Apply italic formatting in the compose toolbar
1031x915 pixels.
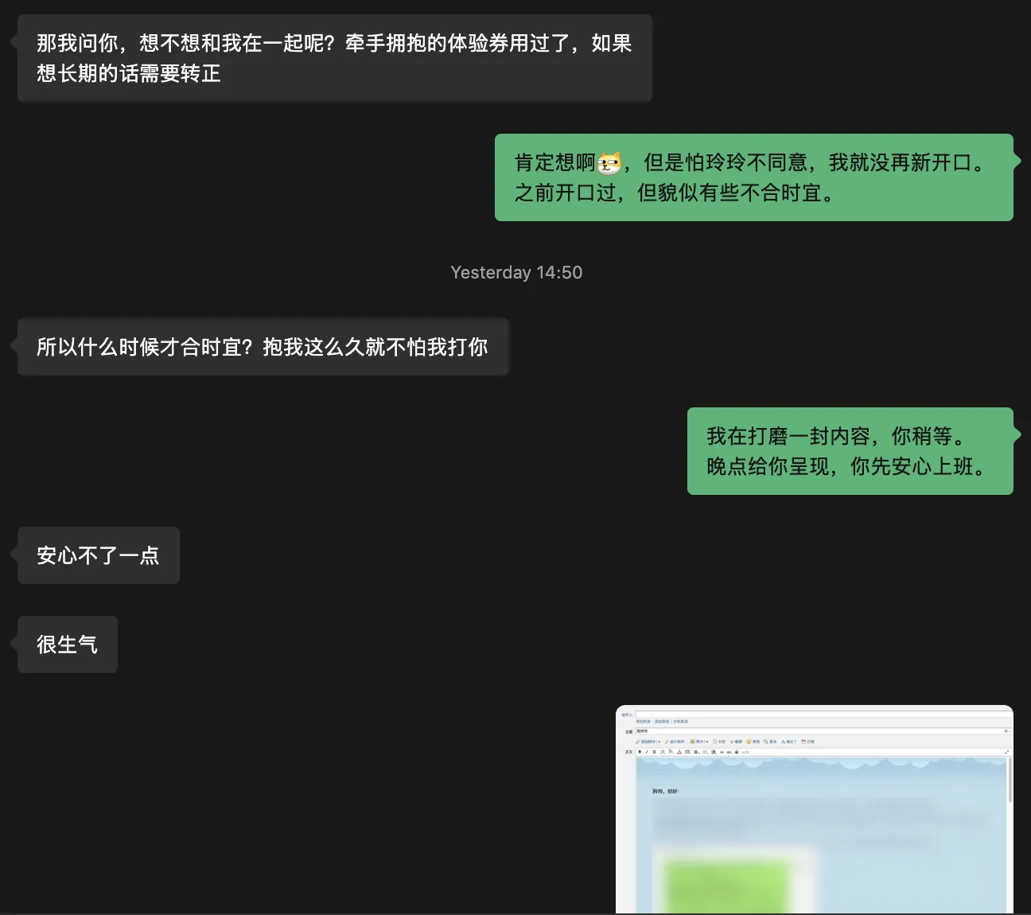point(647,752)
